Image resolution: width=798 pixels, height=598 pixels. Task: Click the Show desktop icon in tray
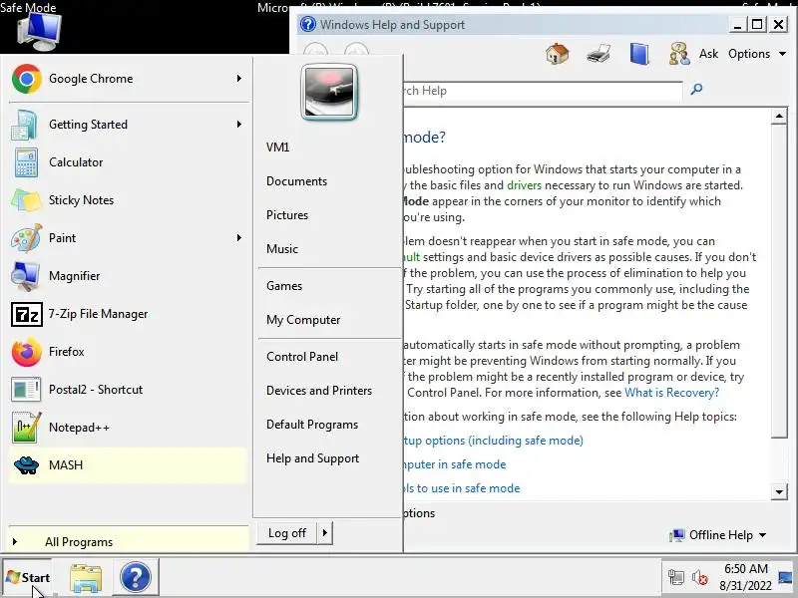pos(786,577)
